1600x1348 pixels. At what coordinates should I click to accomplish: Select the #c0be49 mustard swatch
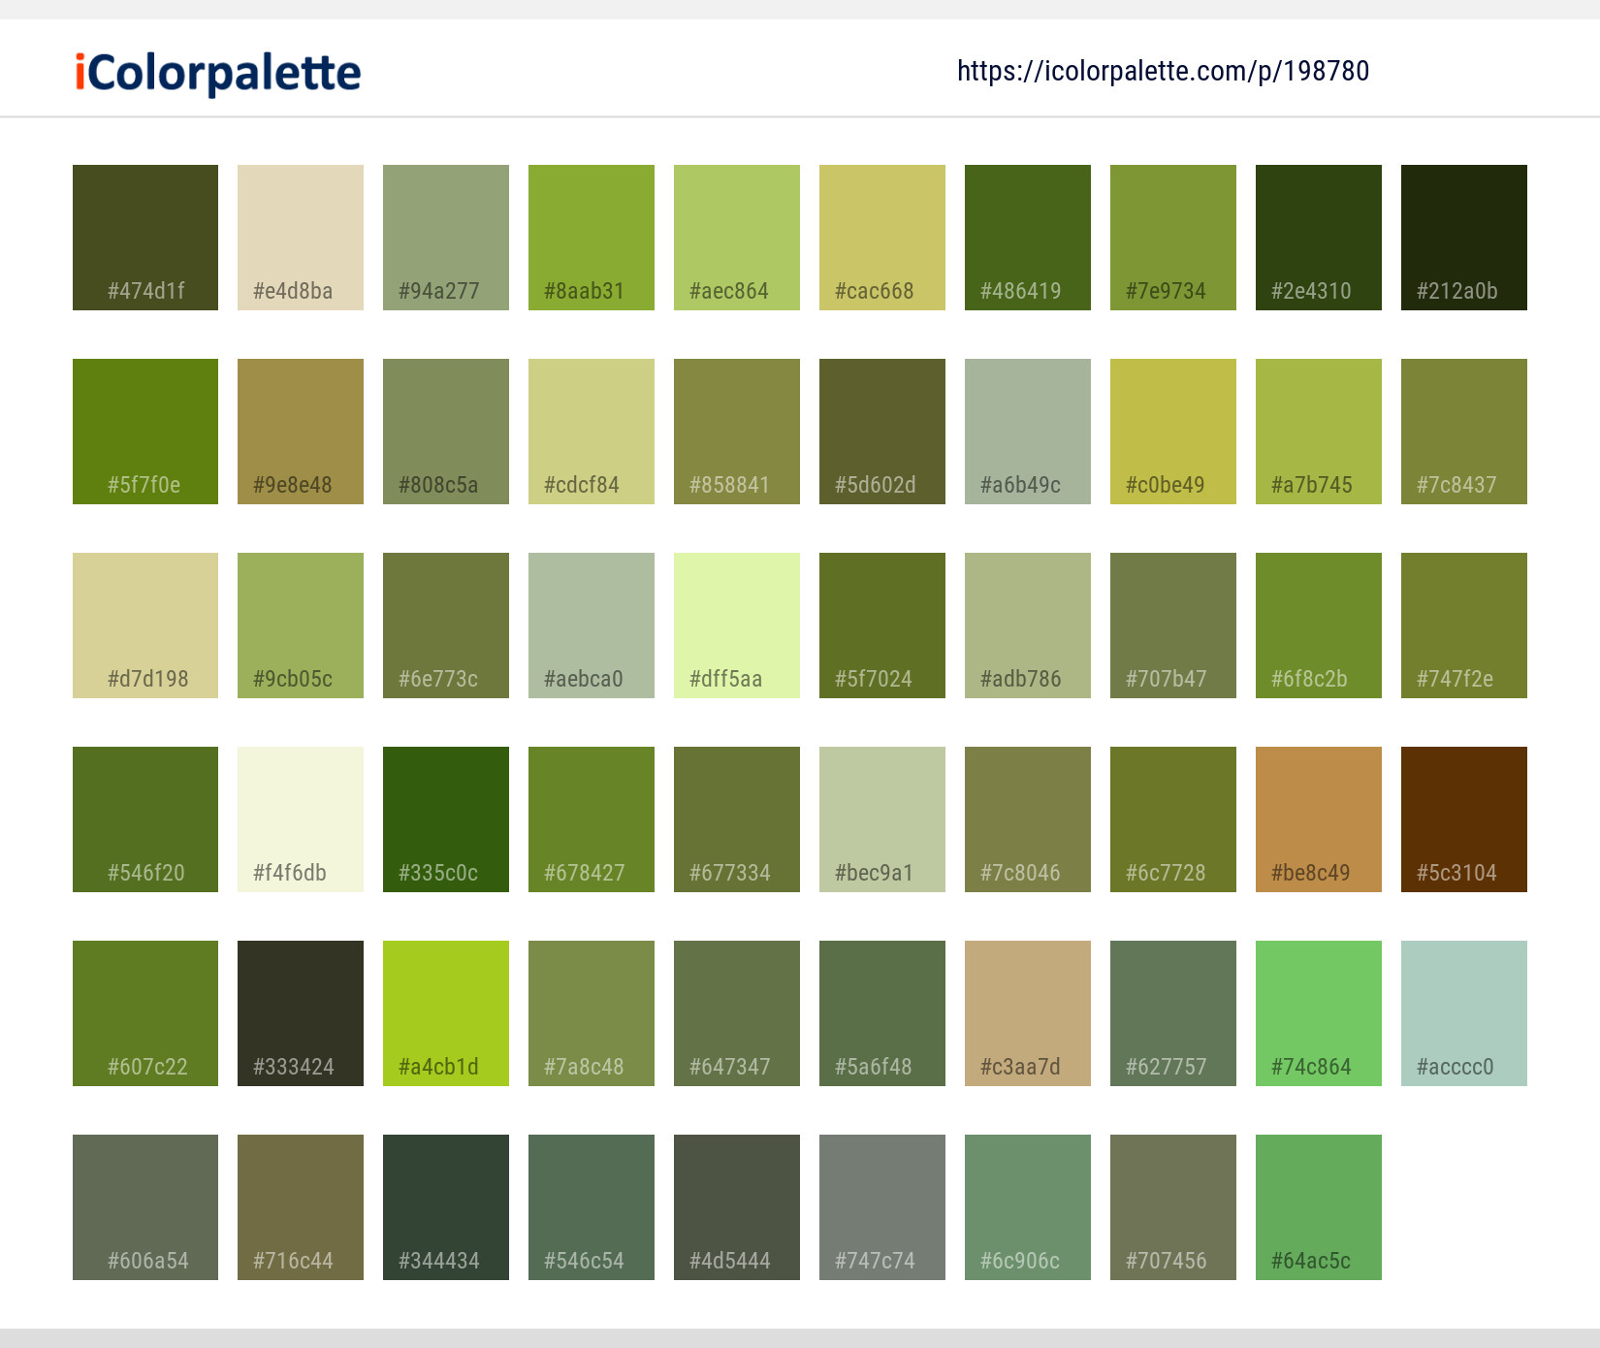[1173, 432]
